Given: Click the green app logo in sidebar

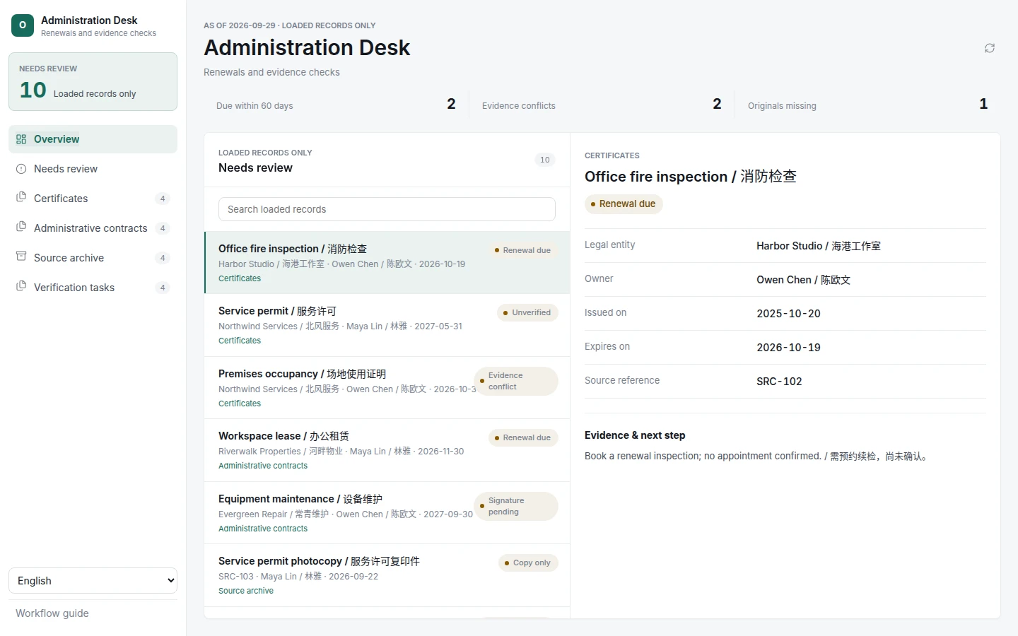Looking at the screenshot, I should [x=23, y=25].
